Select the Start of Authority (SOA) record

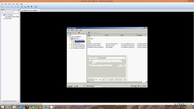[x=117, y=44]
